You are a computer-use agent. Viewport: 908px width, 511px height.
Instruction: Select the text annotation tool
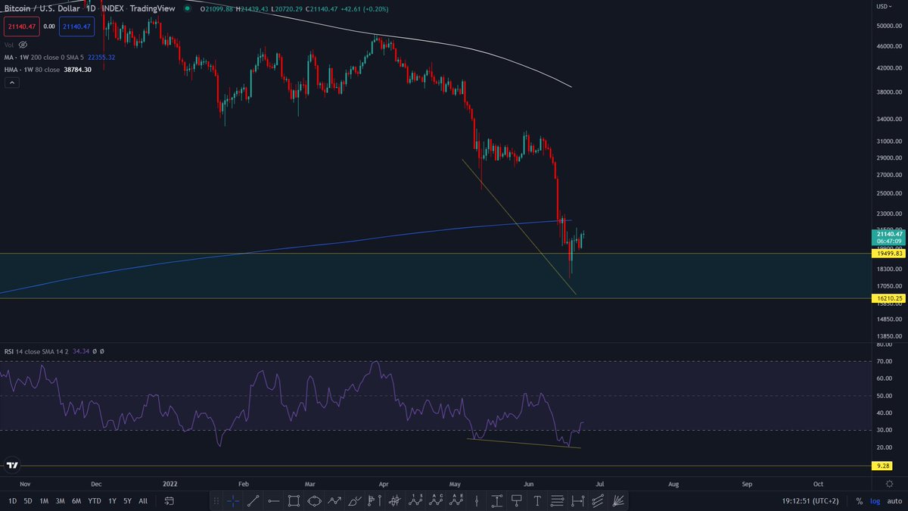coord(537,500)
